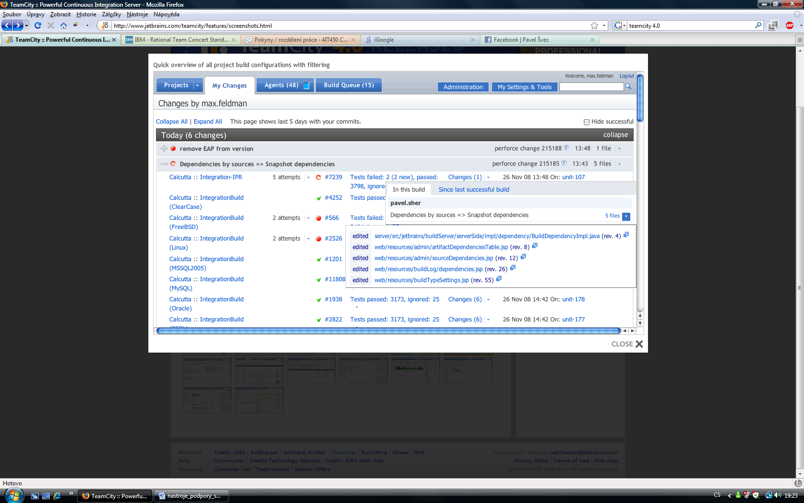Click collapse on Today (6 changes) header
Viewport: 804px width, 503px height.
tap(615, 135)
